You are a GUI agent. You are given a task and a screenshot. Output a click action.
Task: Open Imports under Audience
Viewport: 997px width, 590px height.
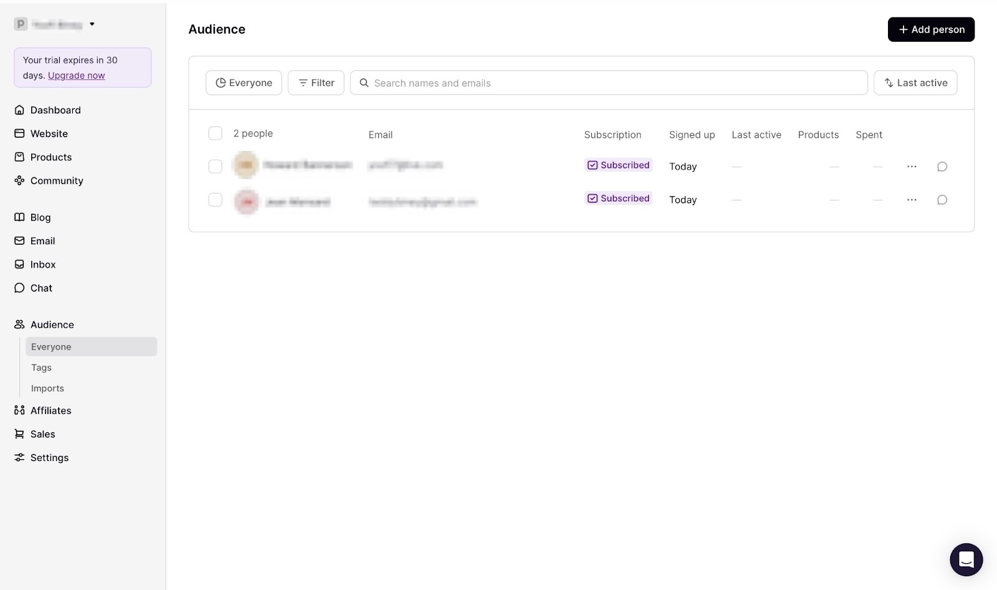coord(47,388)
